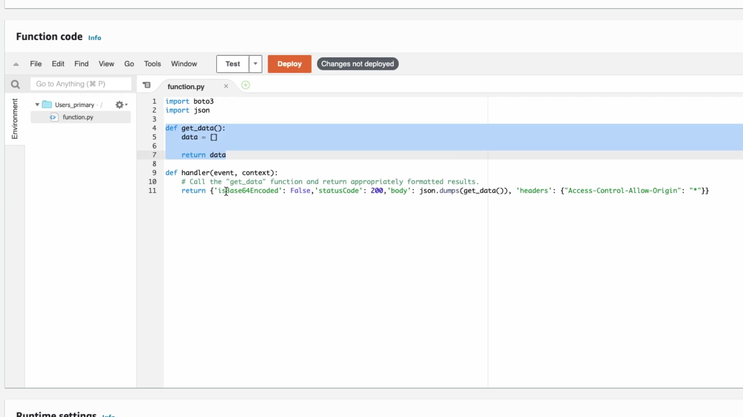Close the function.py tab
Viewport: 743px width, 417px height.
[x=226, y=86]
